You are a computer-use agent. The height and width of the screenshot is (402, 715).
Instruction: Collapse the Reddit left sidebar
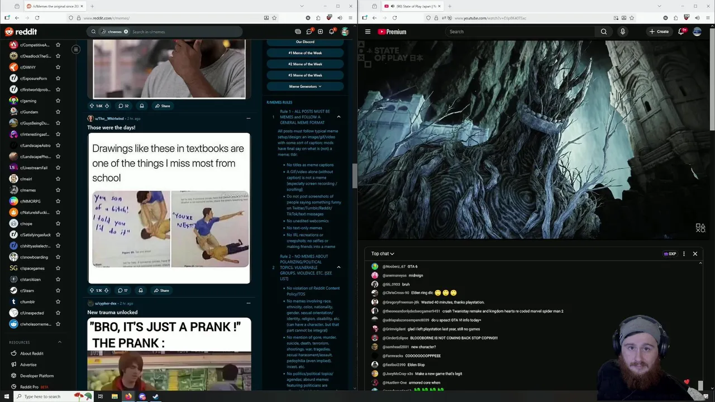pos(75,50)
